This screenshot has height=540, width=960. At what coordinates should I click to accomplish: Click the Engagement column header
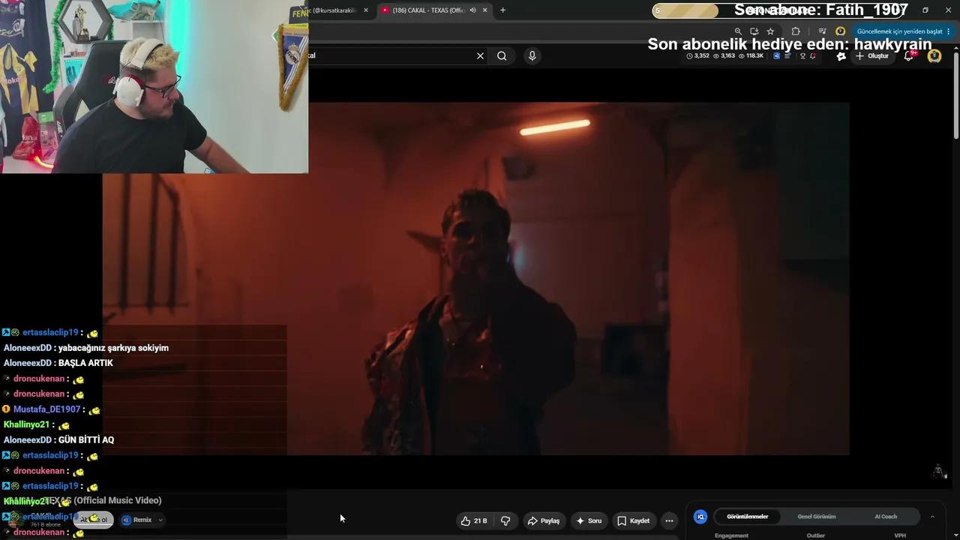(731, 535)
